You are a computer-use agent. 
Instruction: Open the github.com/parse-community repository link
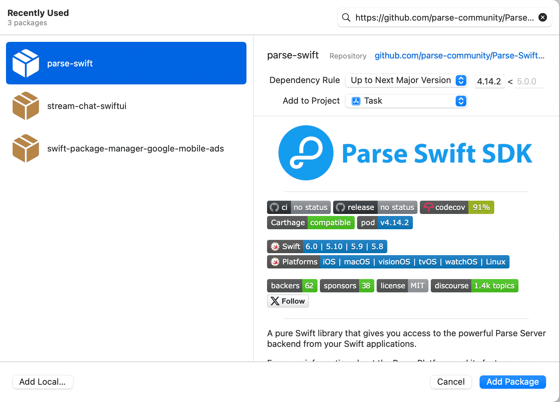pyautogui.click(x=459, y=55)
